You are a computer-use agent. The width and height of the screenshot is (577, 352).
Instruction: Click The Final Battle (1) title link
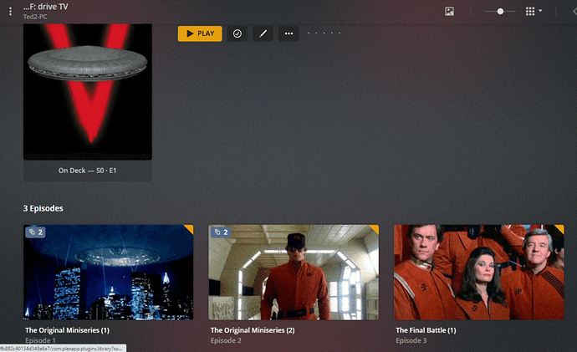(426, 330)
